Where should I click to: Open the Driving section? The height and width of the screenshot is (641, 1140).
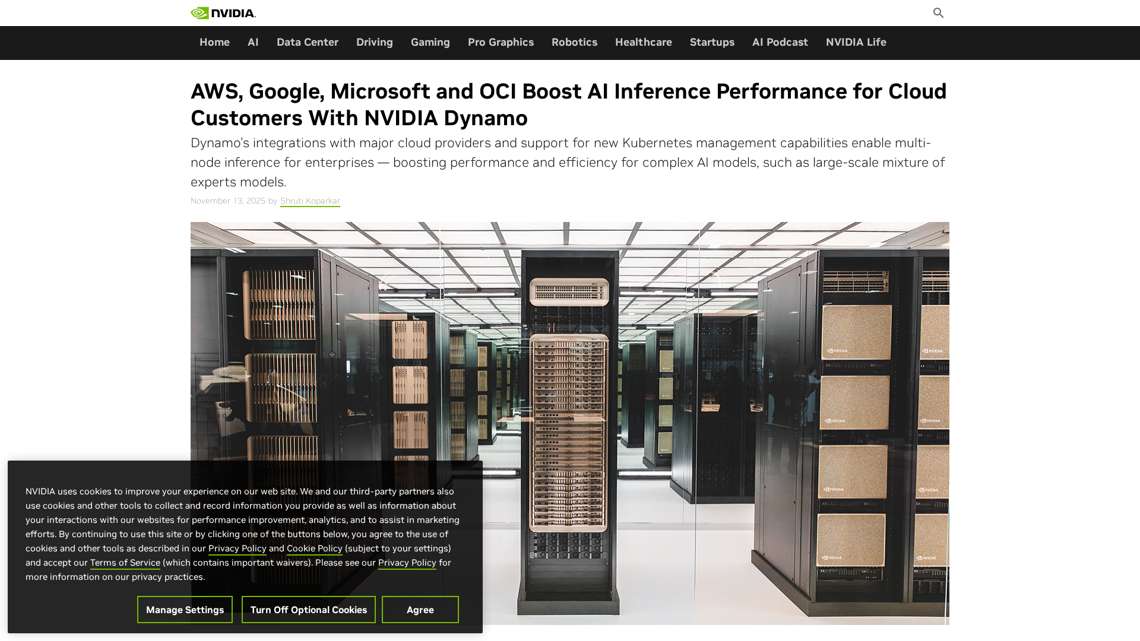click(x=375, y=42)
